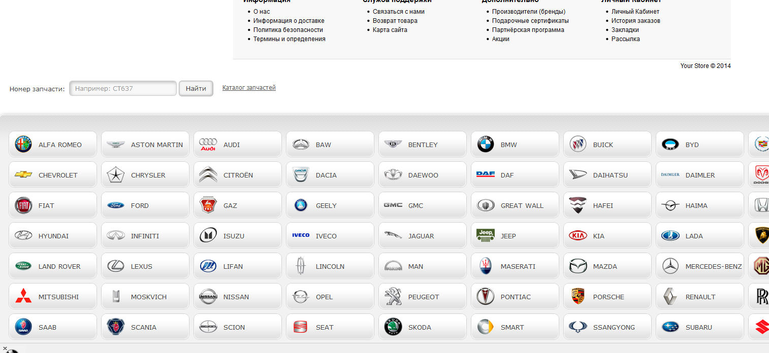Click the Porsche crest logo
Screen dimensions: 769x353
point(578,297)
